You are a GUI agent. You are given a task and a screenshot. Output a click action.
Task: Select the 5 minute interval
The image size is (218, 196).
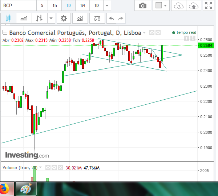coord(42,5)
